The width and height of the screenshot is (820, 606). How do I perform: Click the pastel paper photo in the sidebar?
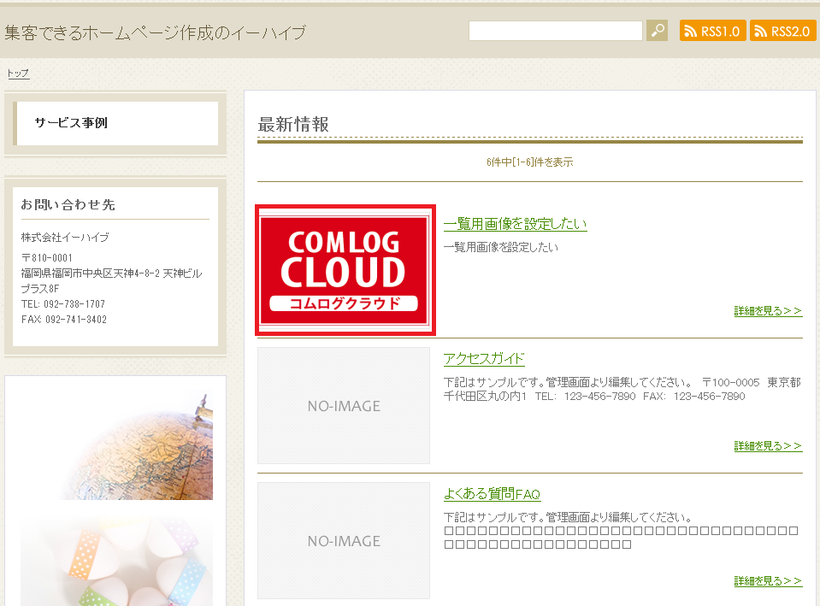click(x=115, y=564)
